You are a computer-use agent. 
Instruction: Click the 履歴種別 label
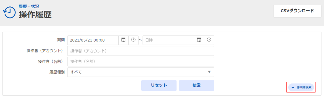click(57, 72)
